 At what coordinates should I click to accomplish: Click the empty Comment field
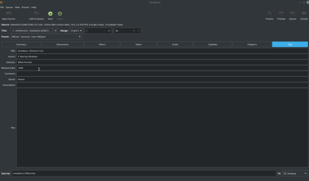point(162,74)
